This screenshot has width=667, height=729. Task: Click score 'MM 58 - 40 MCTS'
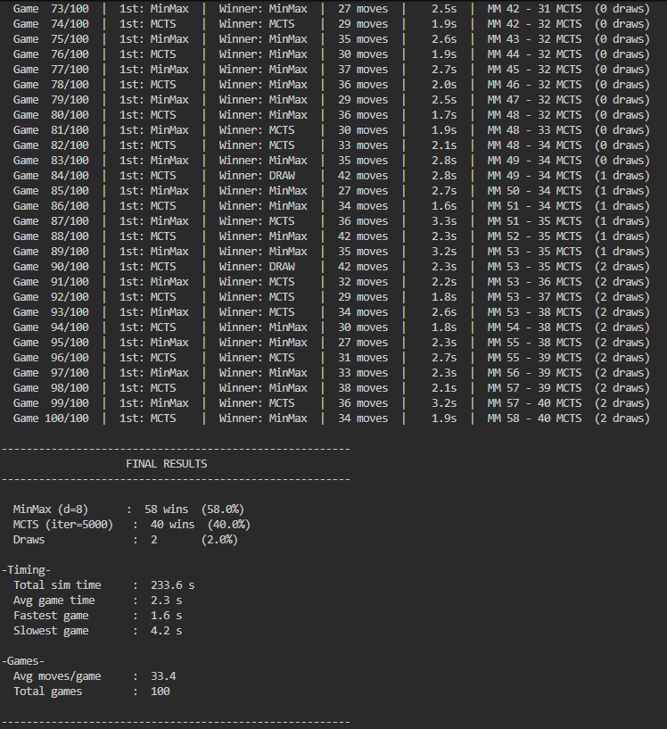coord(534,418)
